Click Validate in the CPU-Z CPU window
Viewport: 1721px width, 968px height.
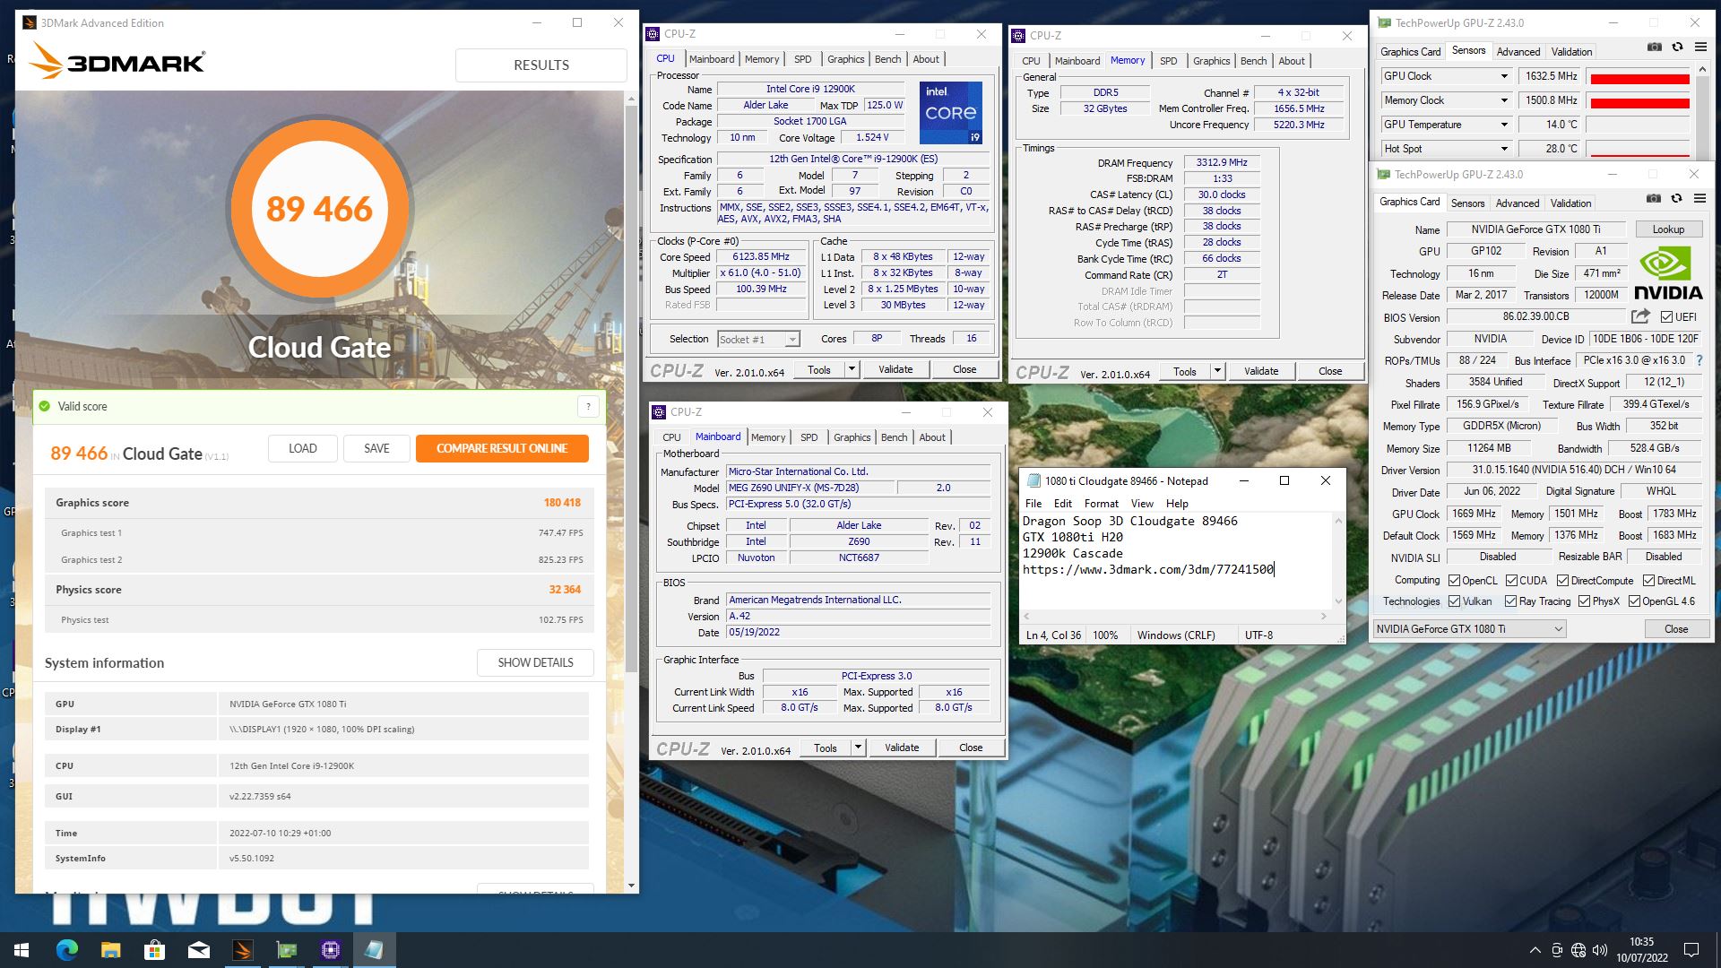895,369
